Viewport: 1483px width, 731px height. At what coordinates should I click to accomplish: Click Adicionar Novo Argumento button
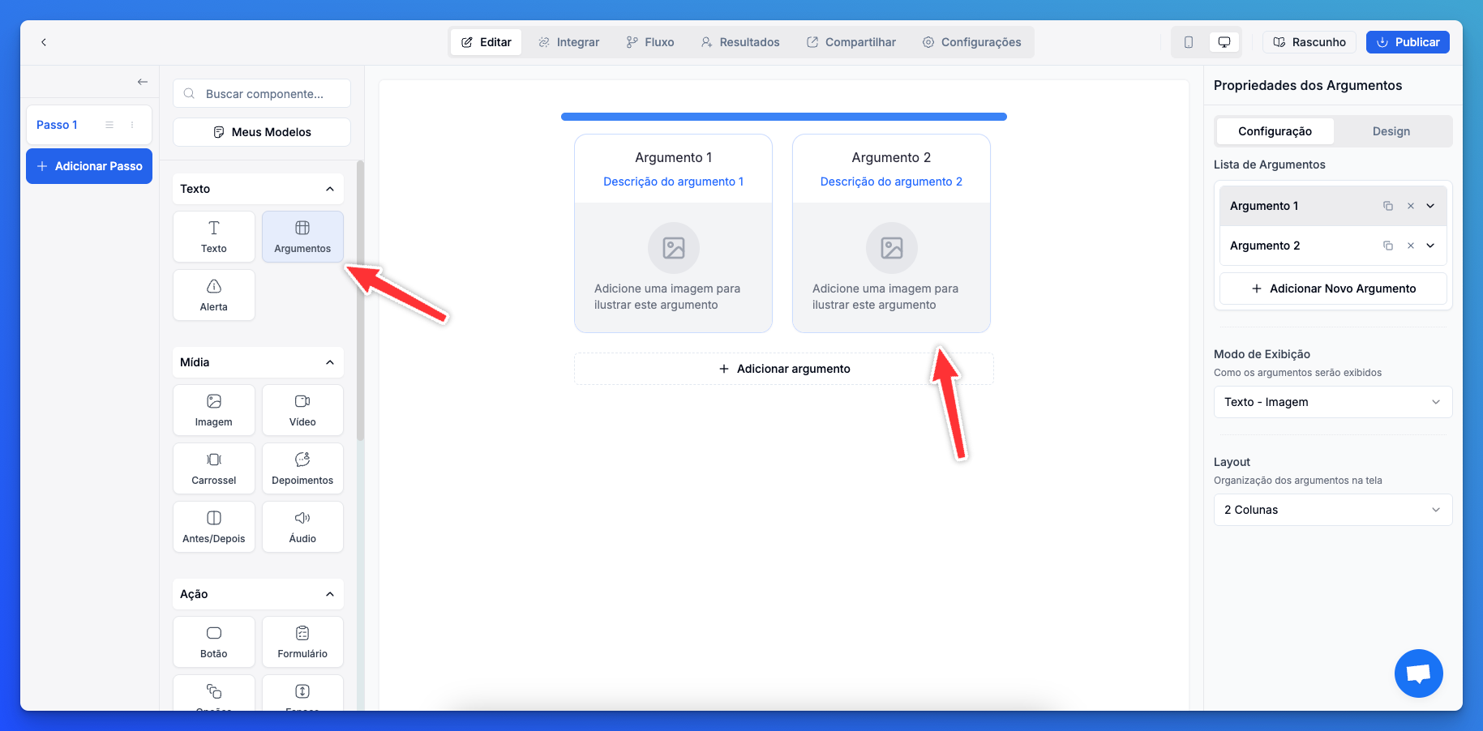(1333, 289)
